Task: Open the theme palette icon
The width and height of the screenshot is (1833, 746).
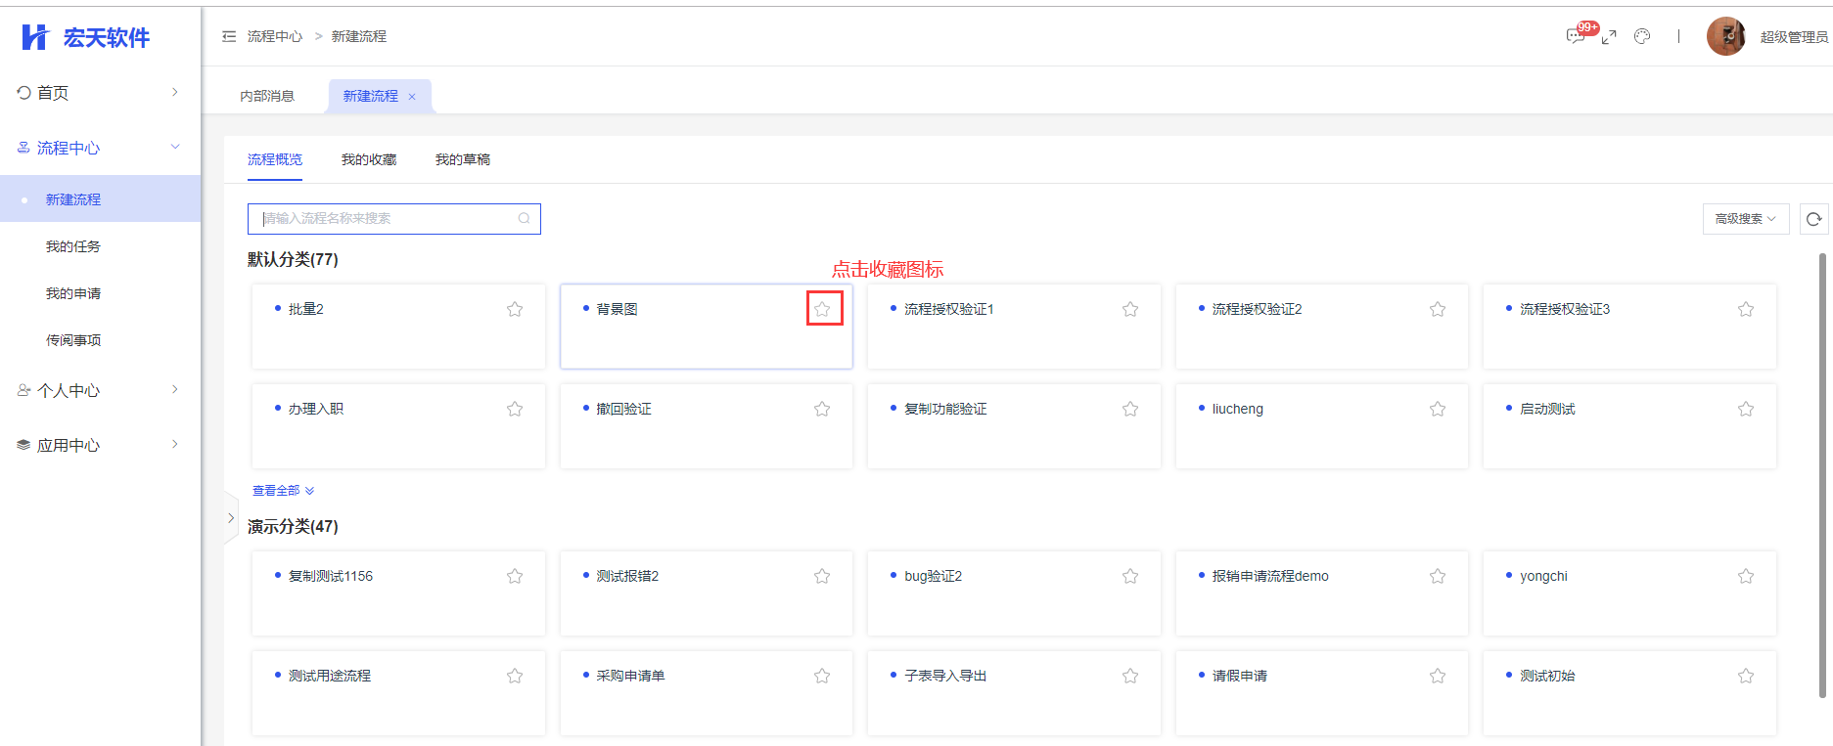Action: [1642, 36]
